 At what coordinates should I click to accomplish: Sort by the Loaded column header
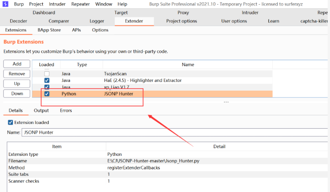tap(46, 65)
